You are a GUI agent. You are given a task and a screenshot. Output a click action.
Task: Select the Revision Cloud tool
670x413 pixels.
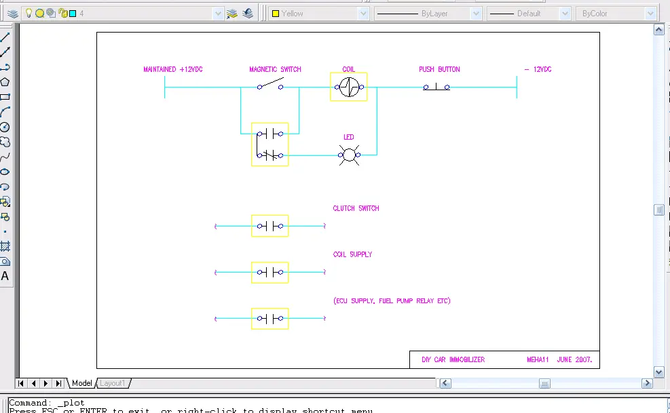pos(5,142)
